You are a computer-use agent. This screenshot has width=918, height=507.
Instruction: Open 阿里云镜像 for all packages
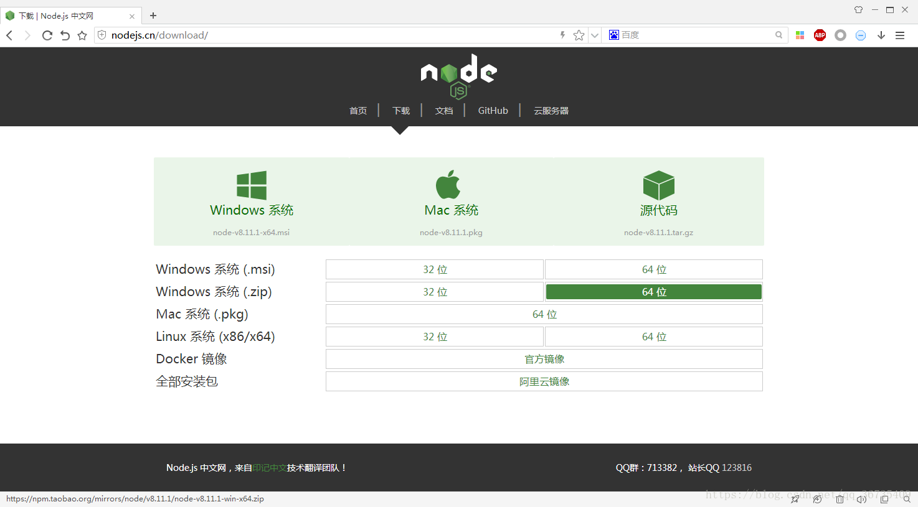pos(544,381)
